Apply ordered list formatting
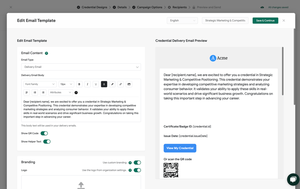 pyautogui.click(x=35, y=92)
